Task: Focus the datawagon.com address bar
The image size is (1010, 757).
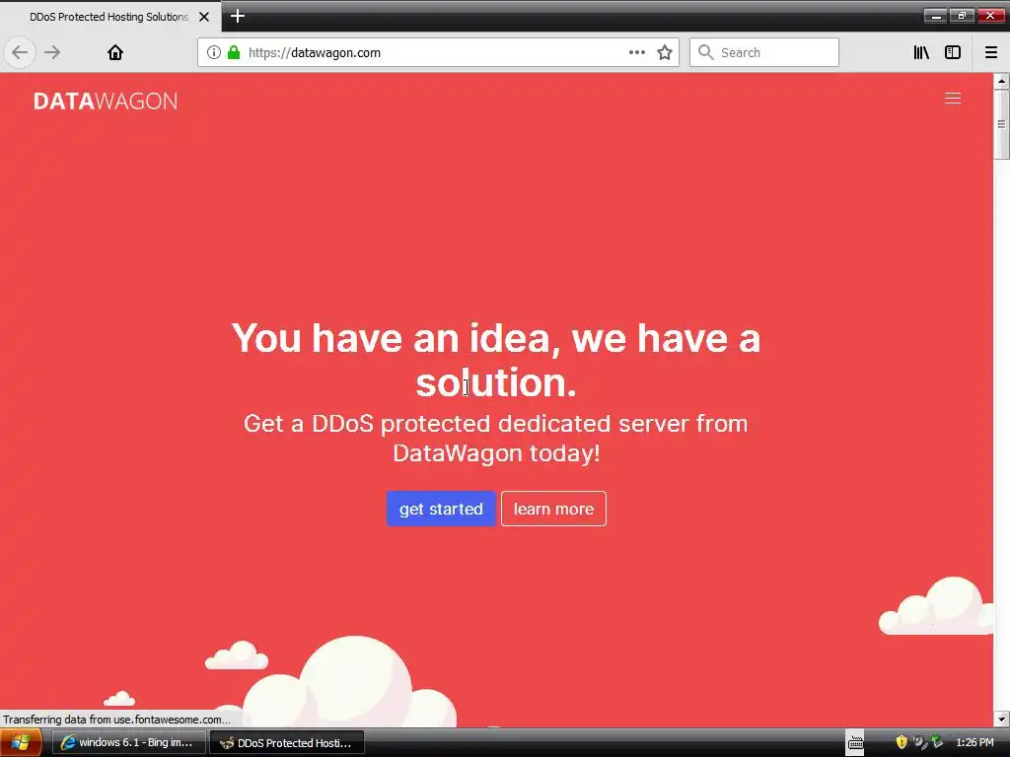Action: 438,52
